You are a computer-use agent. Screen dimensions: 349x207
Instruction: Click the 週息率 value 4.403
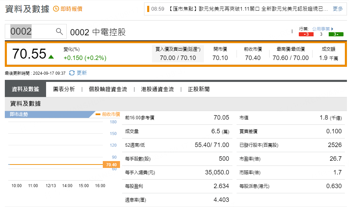(x=221, y=200)
